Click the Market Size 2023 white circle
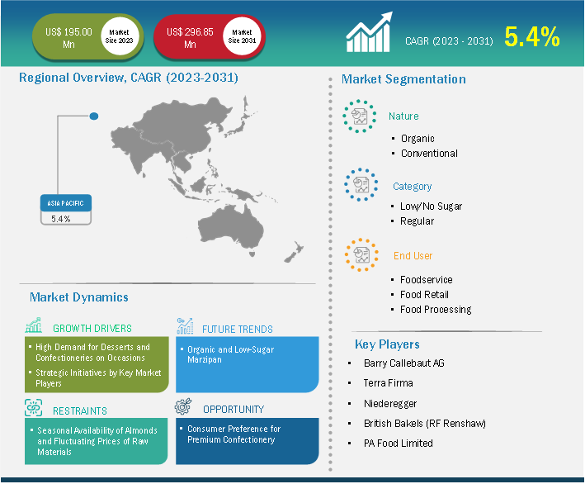585x484 pixels. tap(120, 36)
